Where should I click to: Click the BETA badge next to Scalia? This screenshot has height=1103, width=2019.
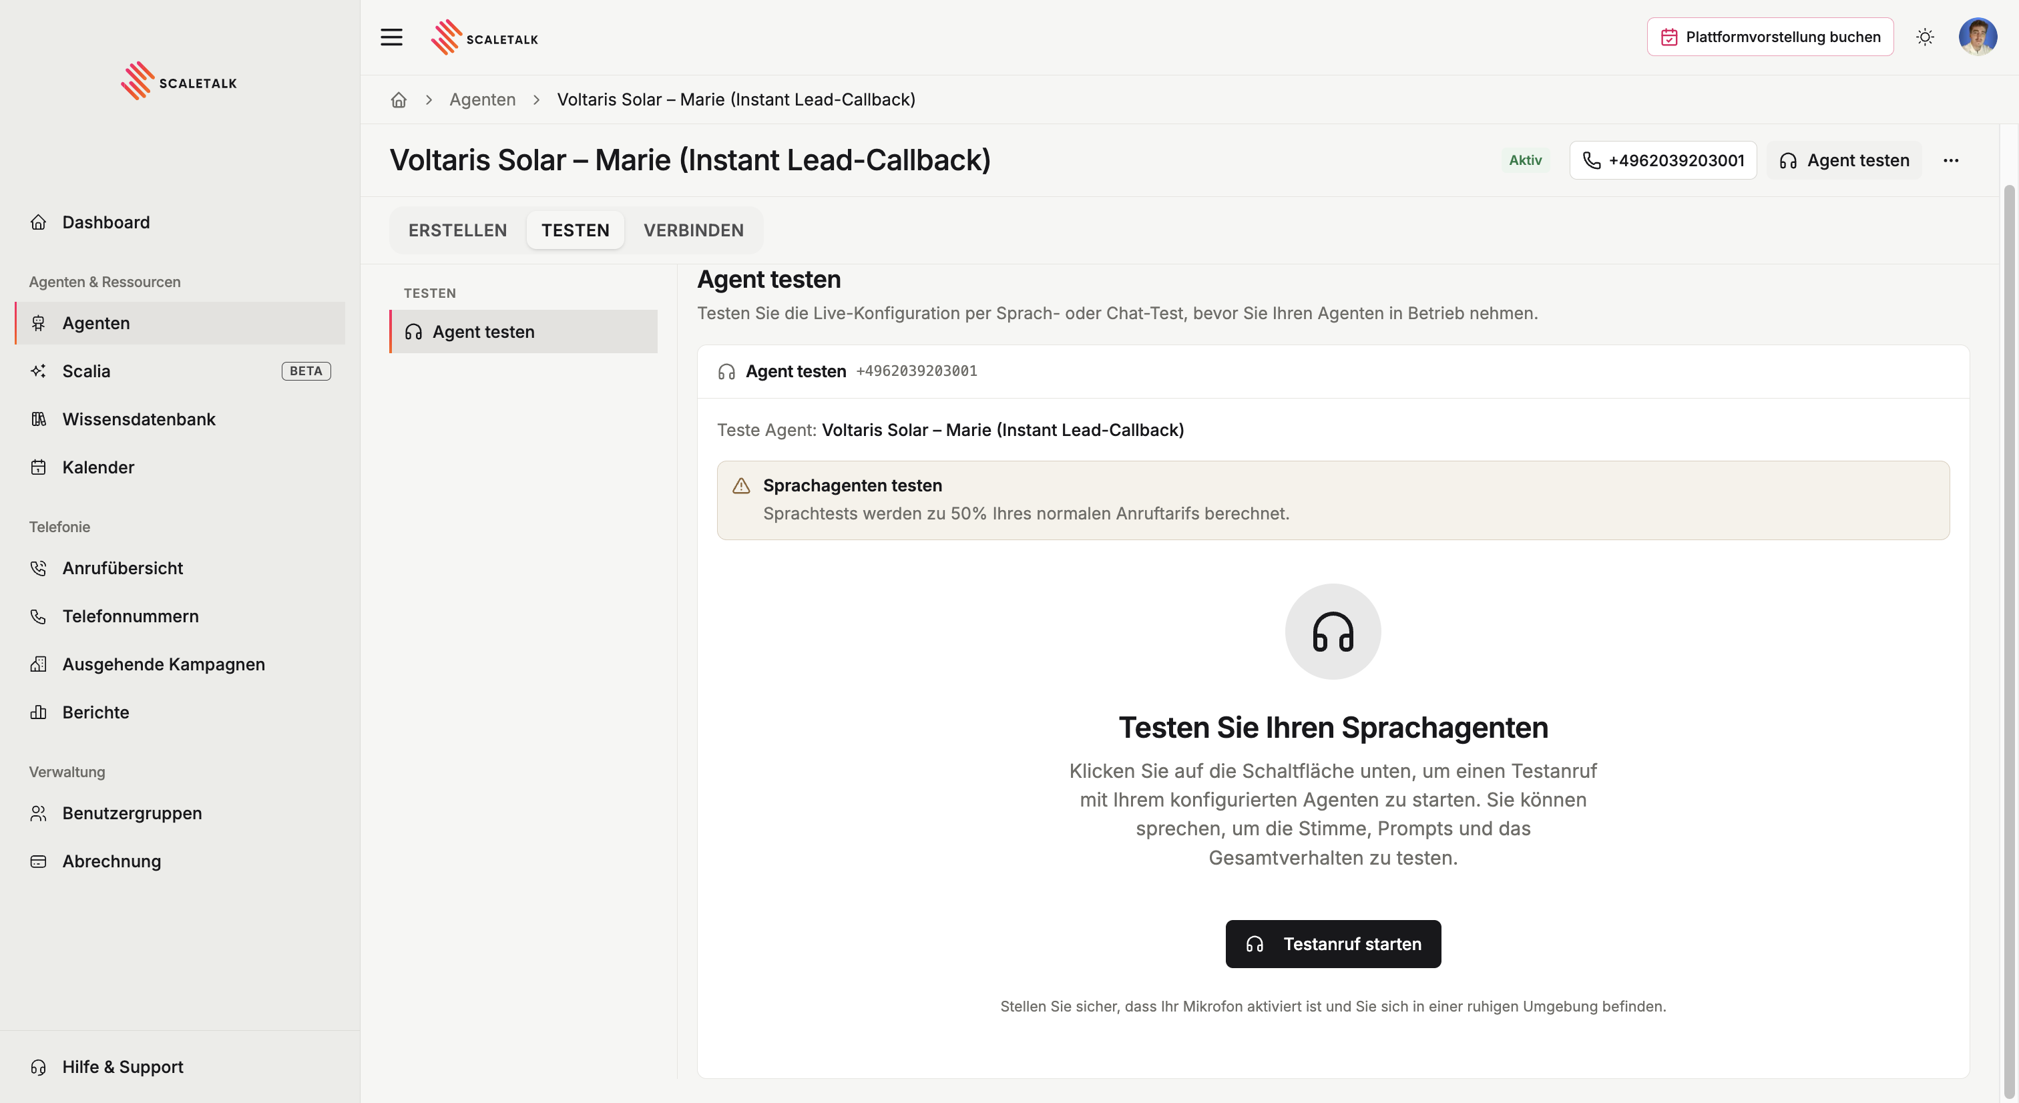point(306,371)
